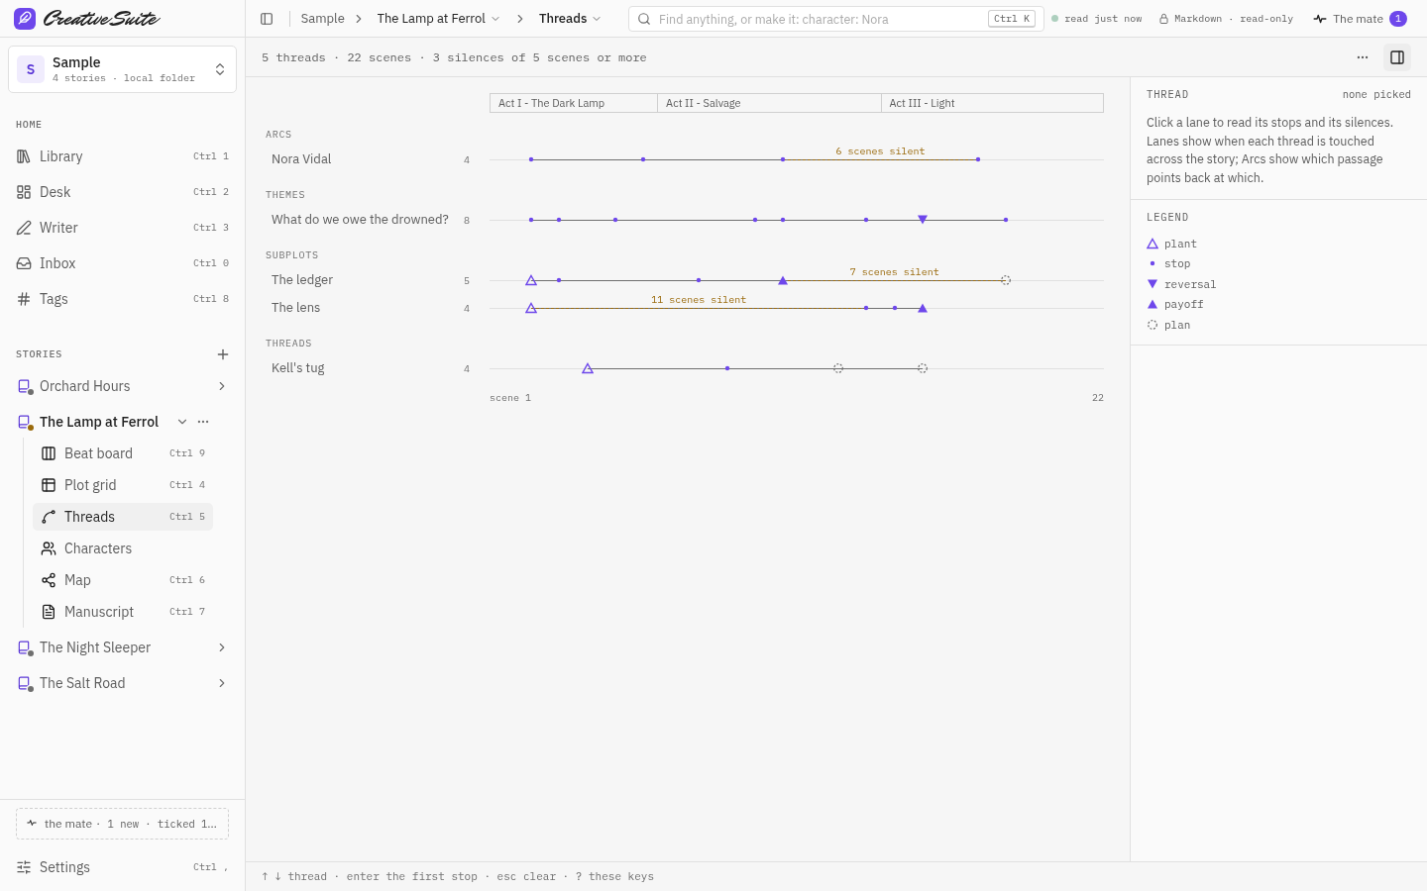Image resolution: width=1427 pixels, height=891 pixels.
Task: Click the Map share-node icon
Action: point(49,580)
